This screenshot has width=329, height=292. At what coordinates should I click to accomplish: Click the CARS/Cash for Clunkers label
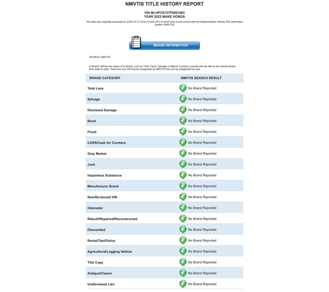click(x=107, y=143)
